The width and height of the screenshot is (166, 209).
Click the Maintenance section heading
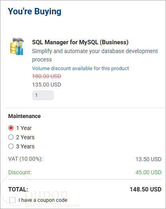point(24,116)
